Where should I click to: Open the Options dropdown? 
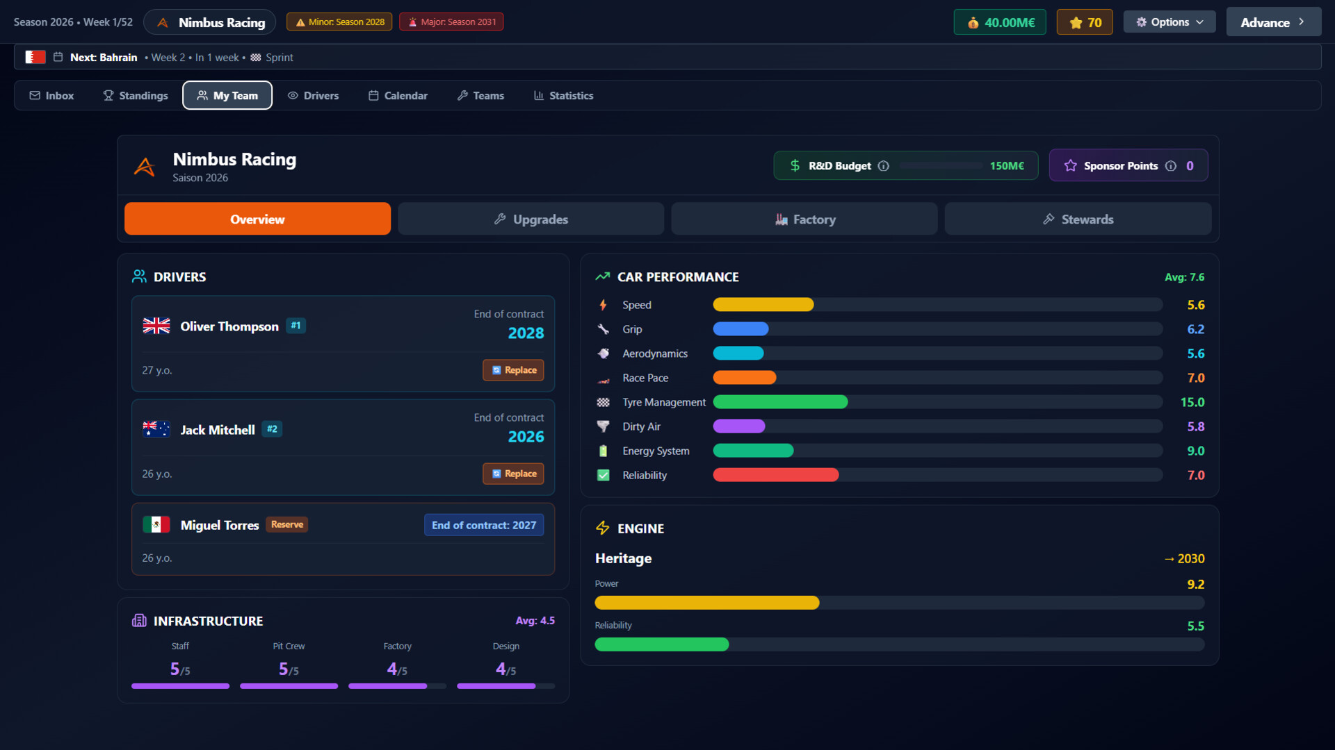pos(1169,22)
